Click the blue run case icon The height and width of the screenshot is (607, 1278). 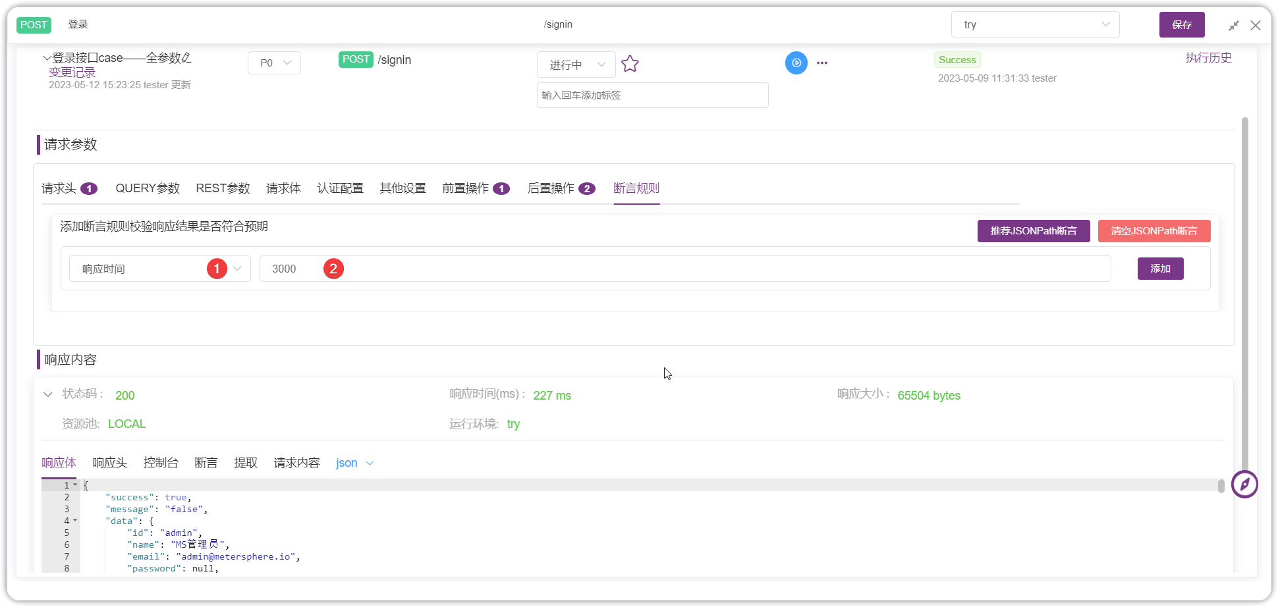[796, 63]
